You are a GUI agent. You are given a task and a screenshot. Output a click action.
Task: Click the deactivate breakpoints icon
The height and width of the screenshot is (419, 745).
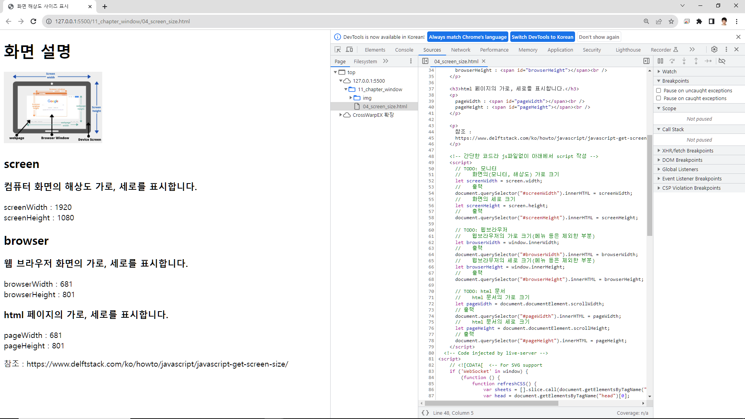coord(722,61)
